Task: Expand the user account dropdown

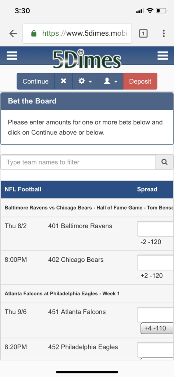Action: [111, 81]
